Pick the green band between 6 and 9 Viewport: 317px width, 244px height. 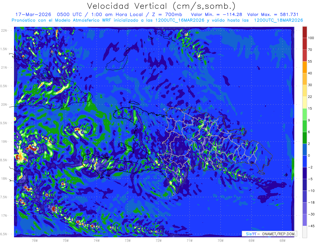click(305, 126)
